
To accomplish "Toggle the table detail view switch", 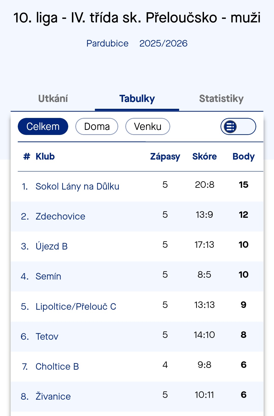I will pyautogui.click(x=238, y=127).
